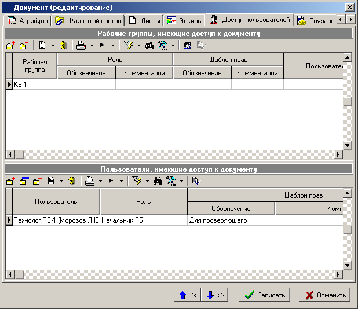This screenshot has width=358, height=309.
Task: Expand document icon dropdown in workgroups toolbar
Action: (53, 46)
